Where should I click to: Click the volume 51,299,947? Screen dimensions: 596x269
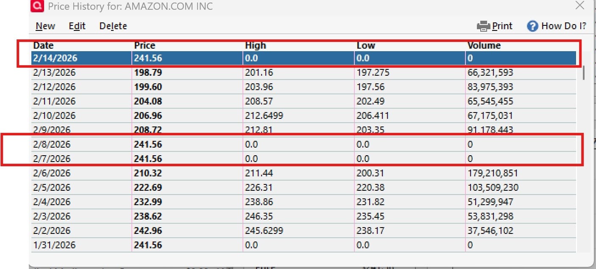490,202
